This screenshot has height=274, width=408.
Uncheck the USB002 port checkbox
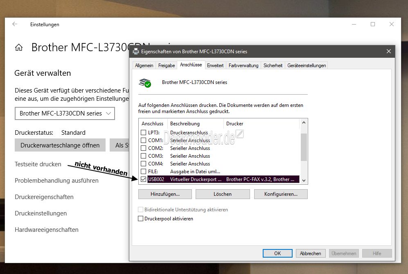coord(143,179)
